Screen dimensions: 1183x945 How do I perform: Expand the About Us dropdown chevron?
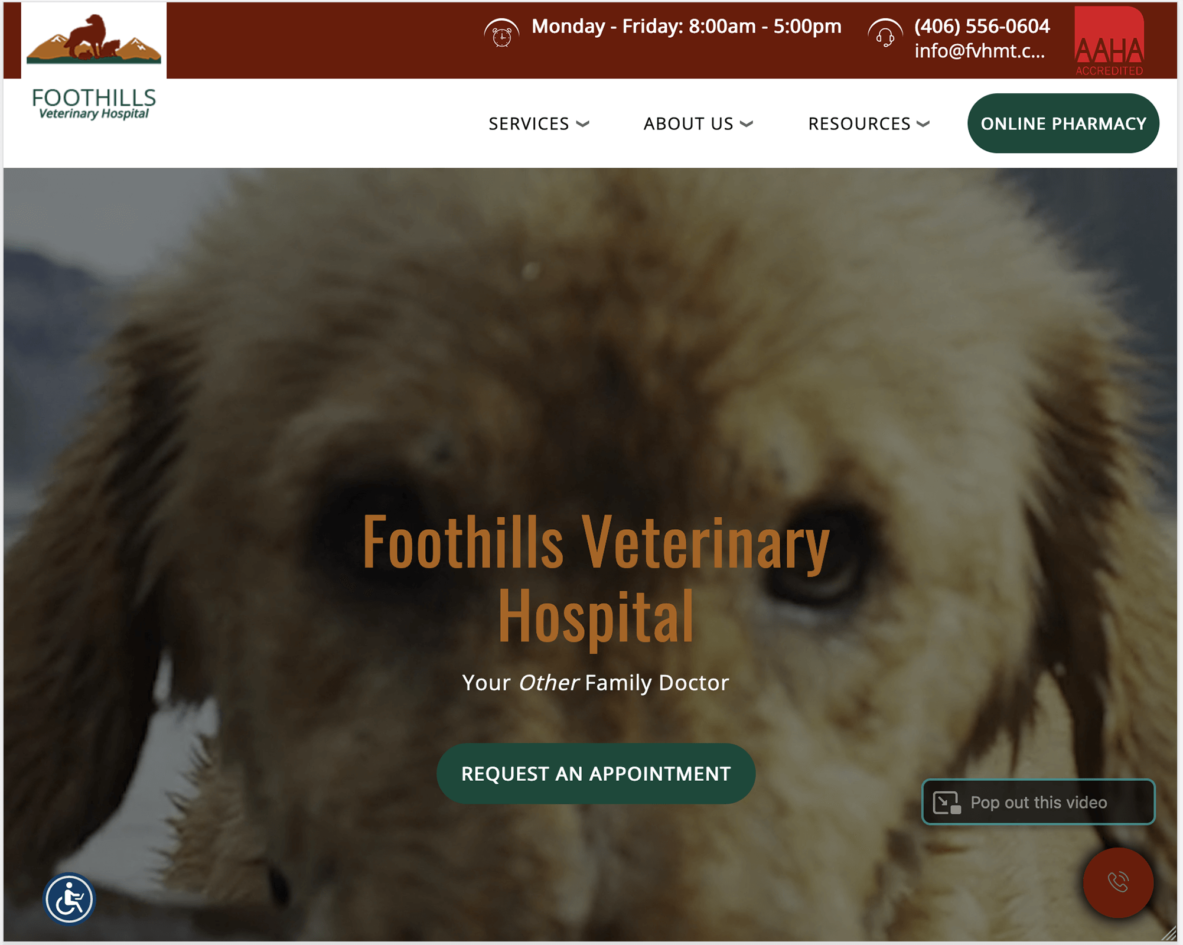[747, 124]
